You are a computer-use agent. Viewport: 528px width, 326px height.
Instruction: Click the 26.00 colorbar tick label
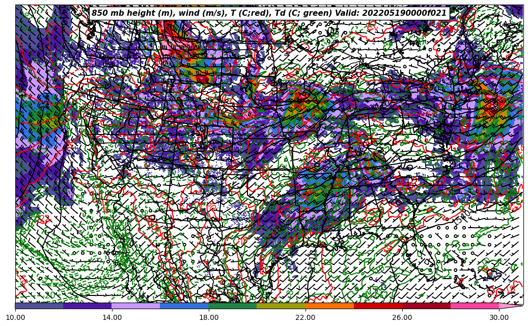click(x=402, y=317)
